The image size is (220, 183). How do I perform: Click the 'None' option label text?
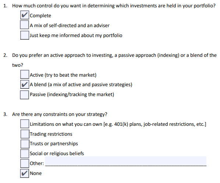coord(36,173)
